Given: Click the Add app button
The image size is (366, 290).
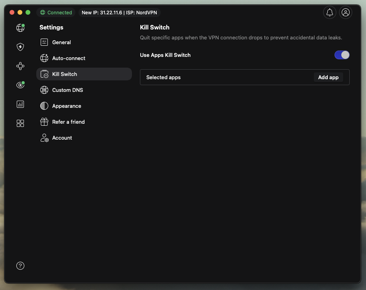Looking at the screenshot, I should [x=328, y=77].
